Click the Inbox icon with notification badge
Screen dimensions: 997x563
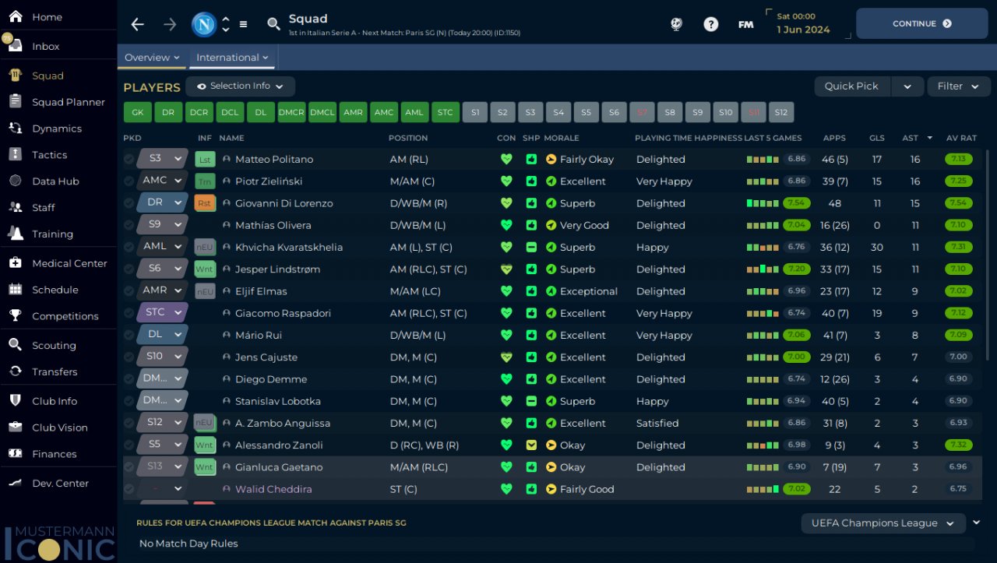(16, 46)
